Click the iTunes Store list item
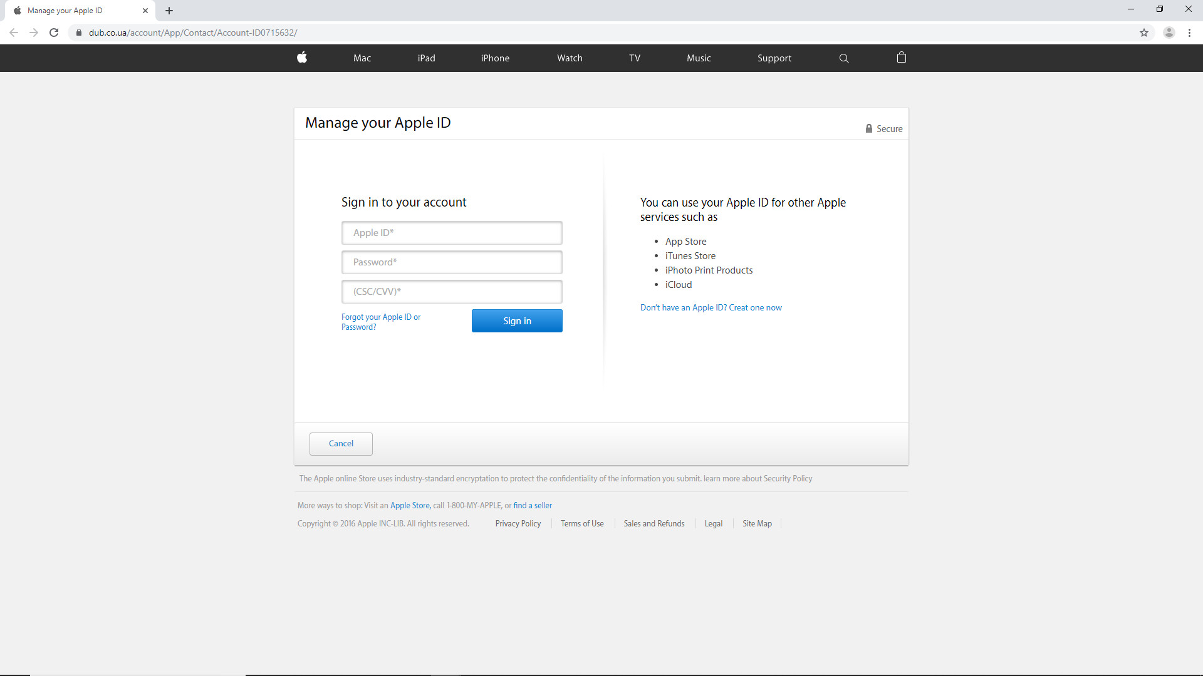 [690, 256]
